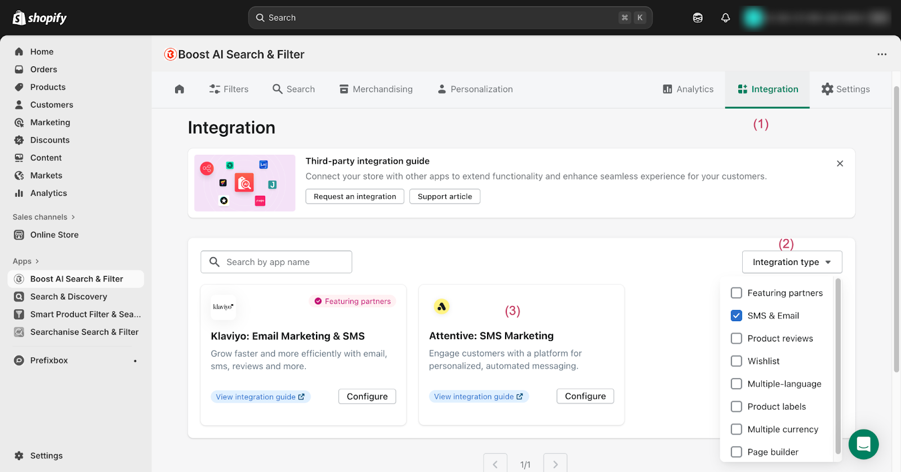Select Boost AI Search & Filter app in sidebar
This screenshot has width=901, height=472.
75,279
